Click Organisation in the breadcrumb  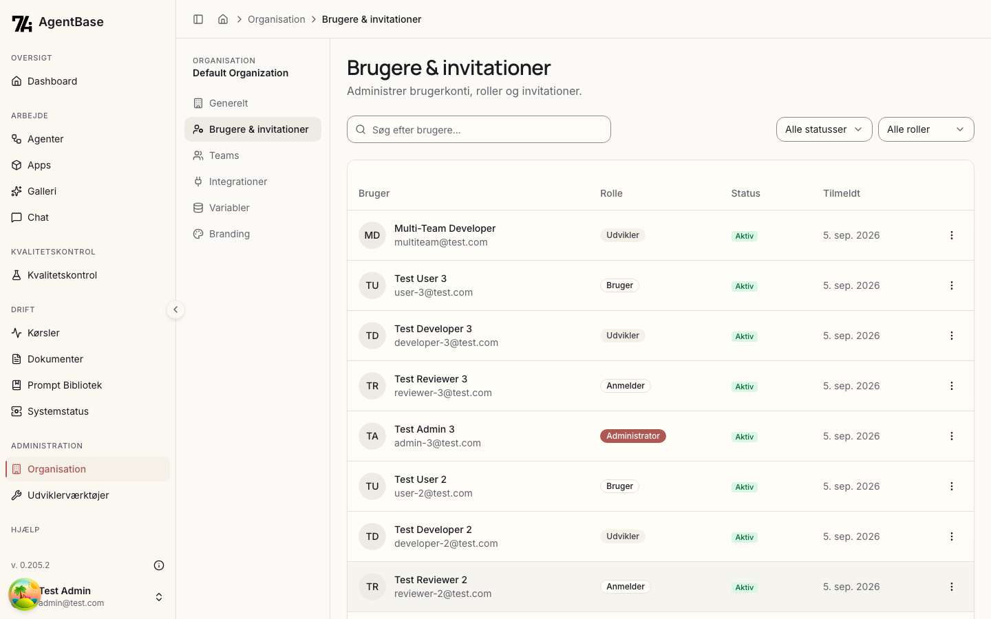[x=277, y=19]
